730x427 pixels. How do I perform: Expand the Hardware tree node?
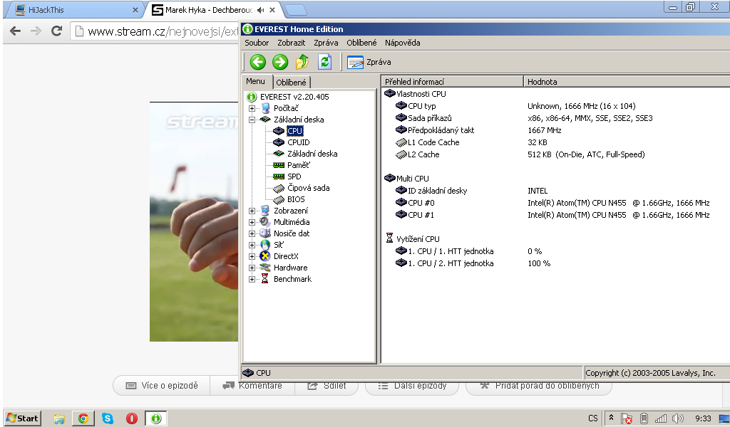[252, 268]
